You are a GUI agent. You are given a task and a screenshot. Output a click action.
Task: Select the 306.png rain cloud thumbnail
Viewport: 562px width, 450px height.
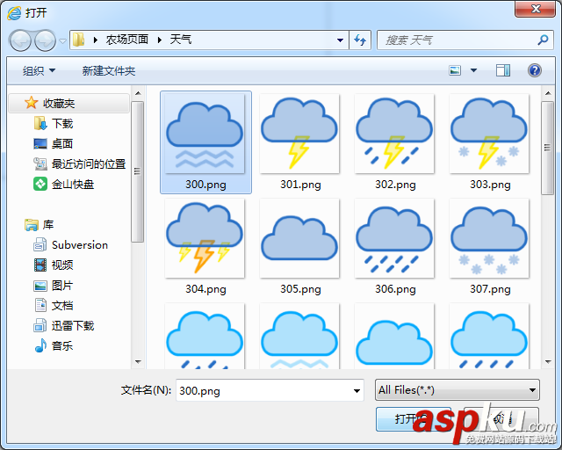pyautogui.click(x=394, y=238)
